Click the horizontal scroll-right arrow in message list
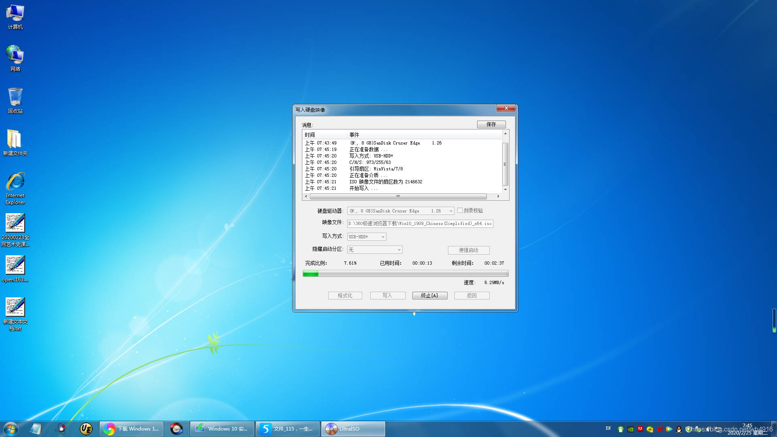Screen dimensions: 777x437 pyautogui.click(x=498, y=196)
